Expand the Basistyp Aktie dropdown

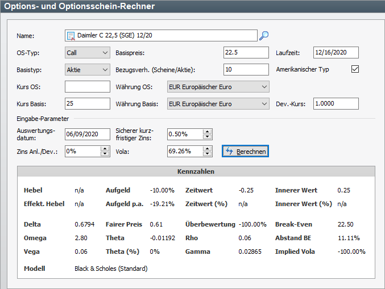(88, 70)
